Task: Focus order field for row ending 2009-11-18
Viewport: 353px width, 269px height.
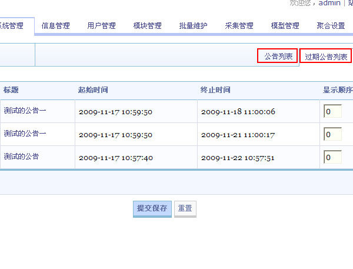Action: pos(332,111)
